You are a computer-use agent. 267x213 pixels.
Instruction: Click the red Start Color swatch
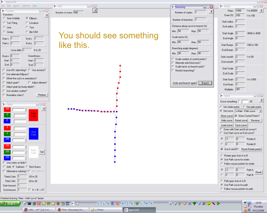point(34,115)
